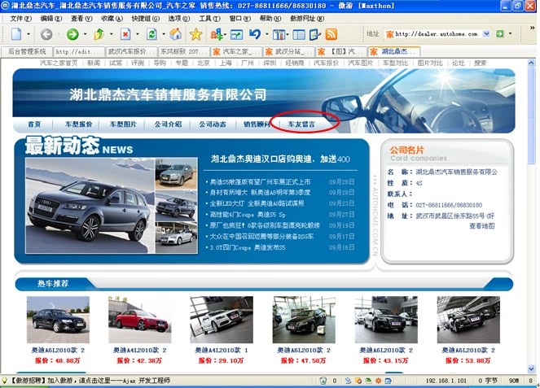The width and height of the screenshot is (540, 388).
Task: Click the page scrollbar down arrow
Action: [531, 369]
